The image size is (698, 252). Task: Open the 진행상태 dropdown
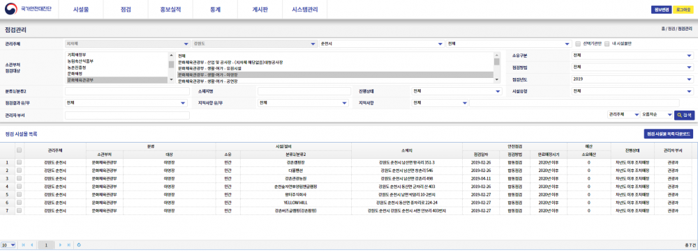[457, 91]
